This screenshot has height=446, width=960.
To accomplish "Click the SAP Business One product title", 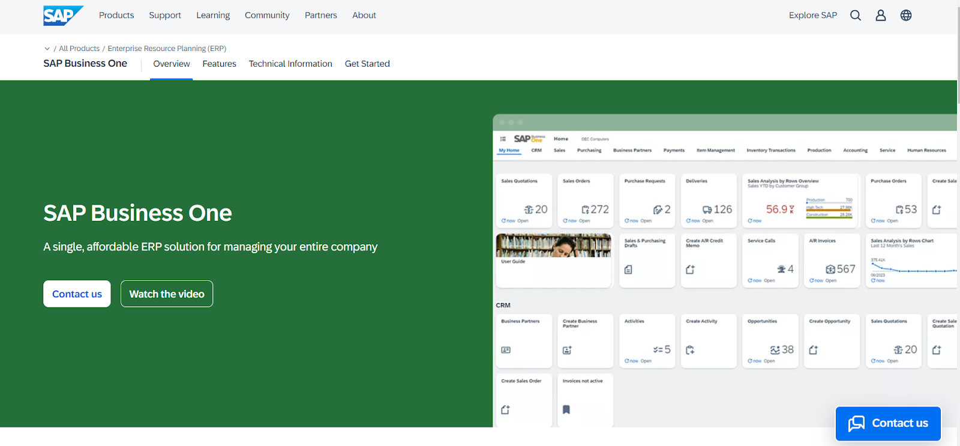I will (85, 64).
